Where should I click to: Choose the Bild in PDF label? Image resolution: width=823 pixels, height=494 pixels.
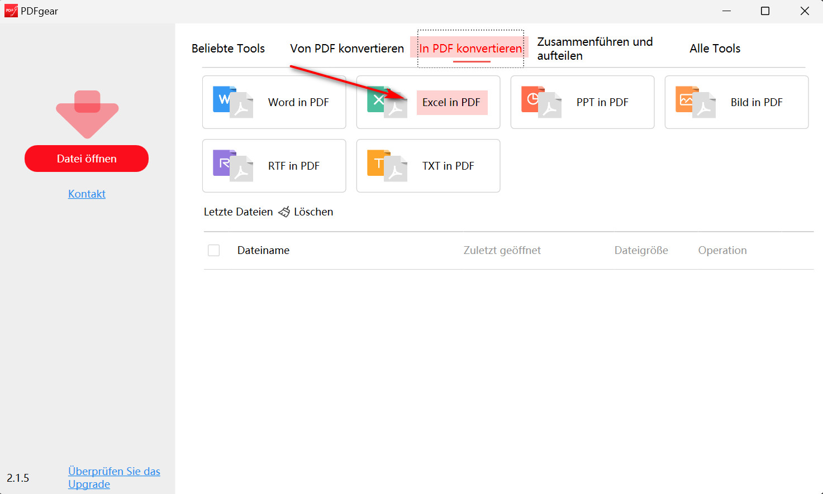point(757,102)
